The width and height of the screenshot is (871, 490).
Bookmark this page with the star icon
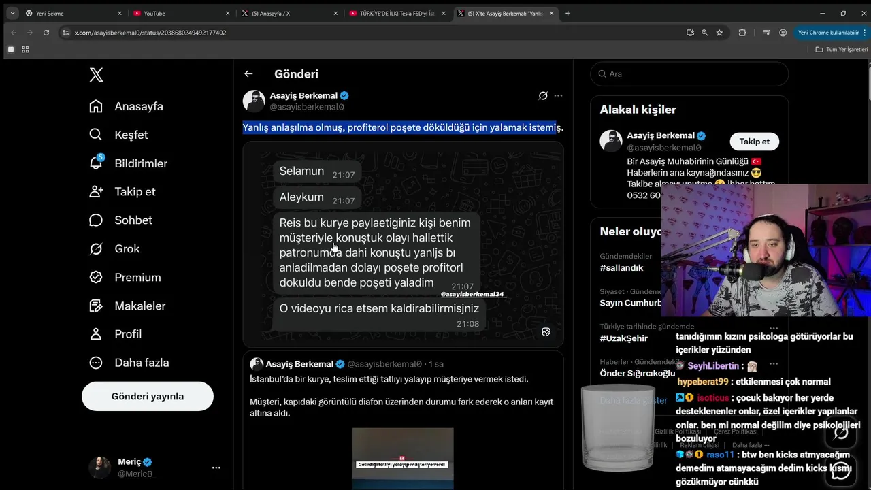(719, 33)
